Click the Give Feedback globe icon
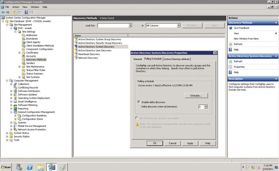 (231, 28)
